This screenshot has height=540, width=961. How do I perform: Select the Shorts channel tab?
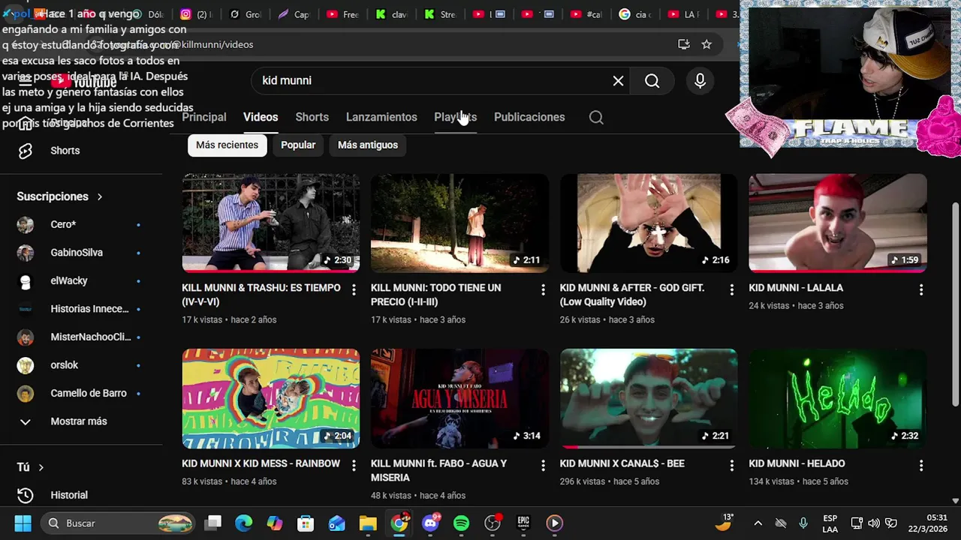pyautogui.click(x=312, y=117)
